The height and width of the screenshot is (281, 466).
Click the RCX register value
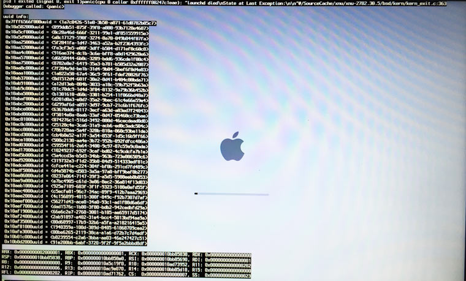coord(164,254)
